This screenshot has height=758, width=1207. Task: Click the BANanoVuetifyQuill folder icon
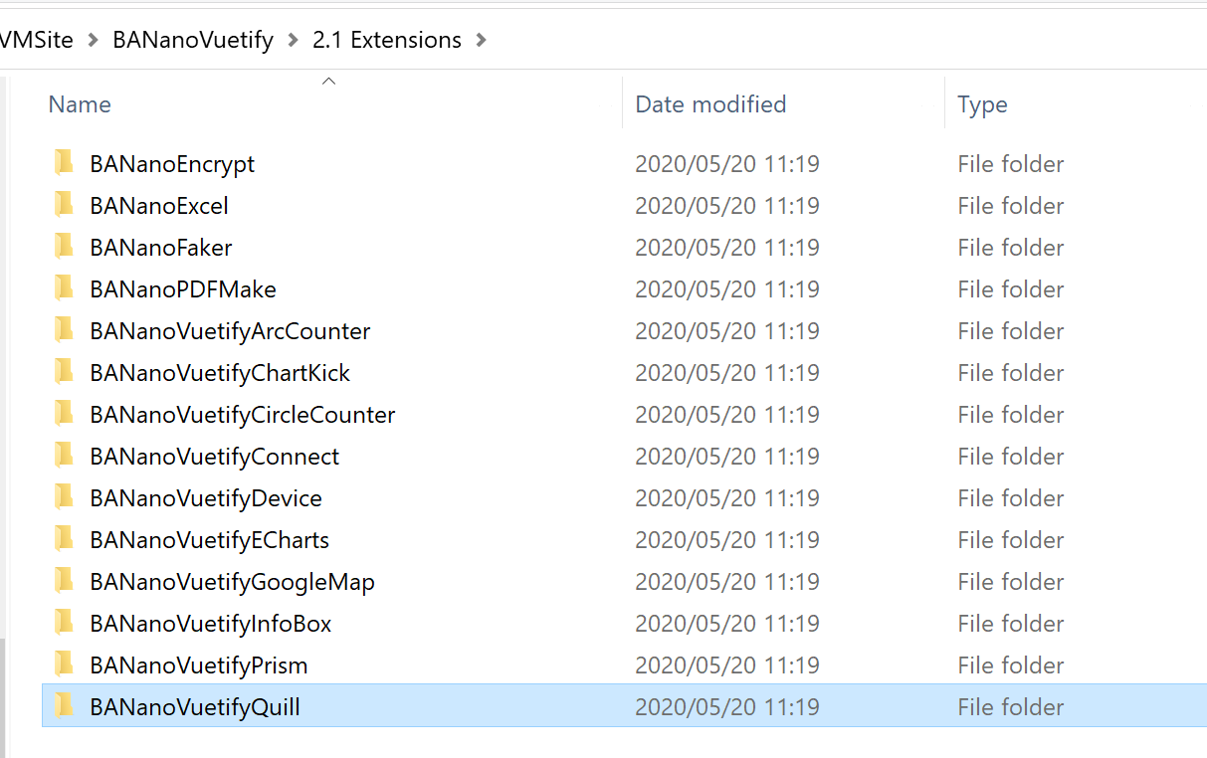64,706
